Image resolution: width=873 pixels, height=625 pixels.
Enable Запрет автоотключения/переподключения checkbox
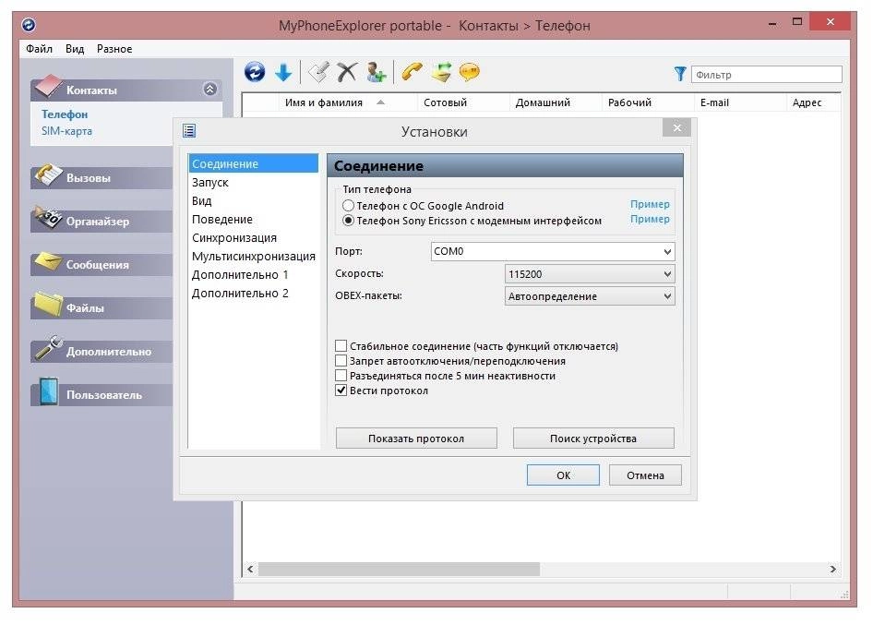(341, 361)
